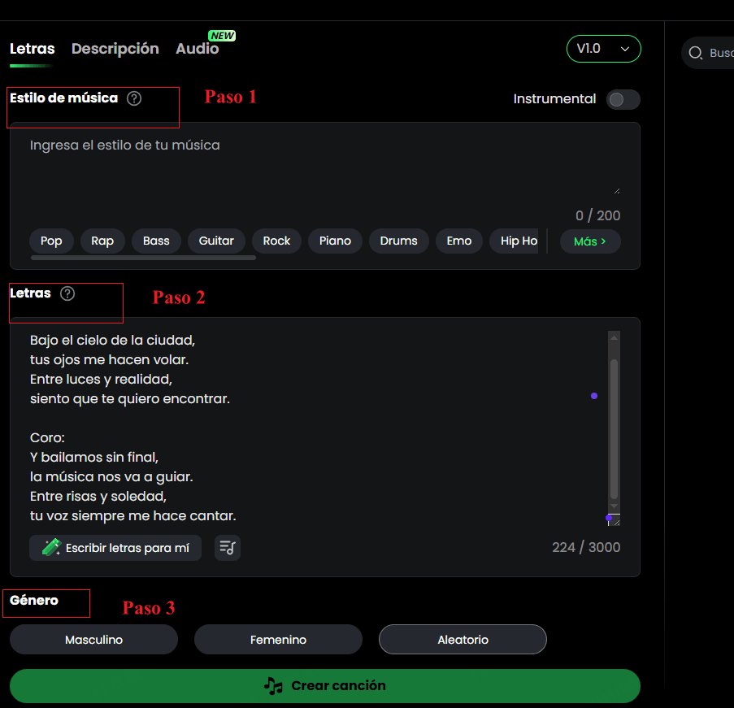Image resolution: width=734 pixels, height=708 pixels.
Task: Click the music style text input field
Action: (324, 163)
